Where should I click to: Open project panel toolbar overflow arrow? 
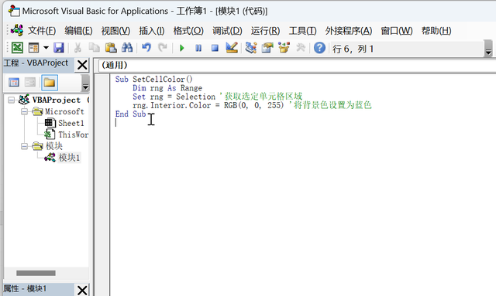85,83
